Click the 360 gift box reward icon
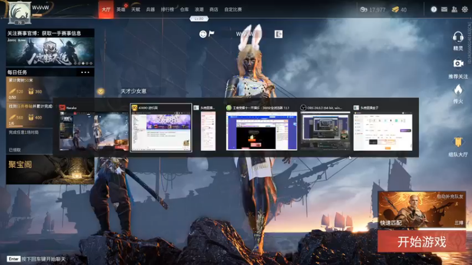This screenshot has height=265, width=472. [31, 91]
